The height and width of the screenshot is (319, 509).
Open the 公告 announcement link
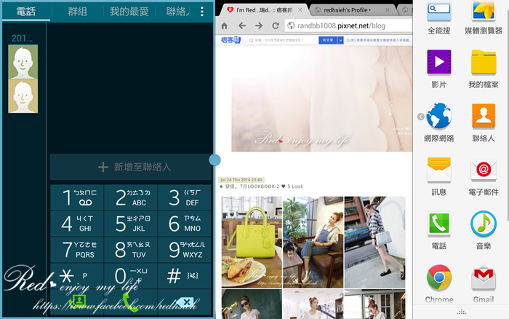point(379,40)
